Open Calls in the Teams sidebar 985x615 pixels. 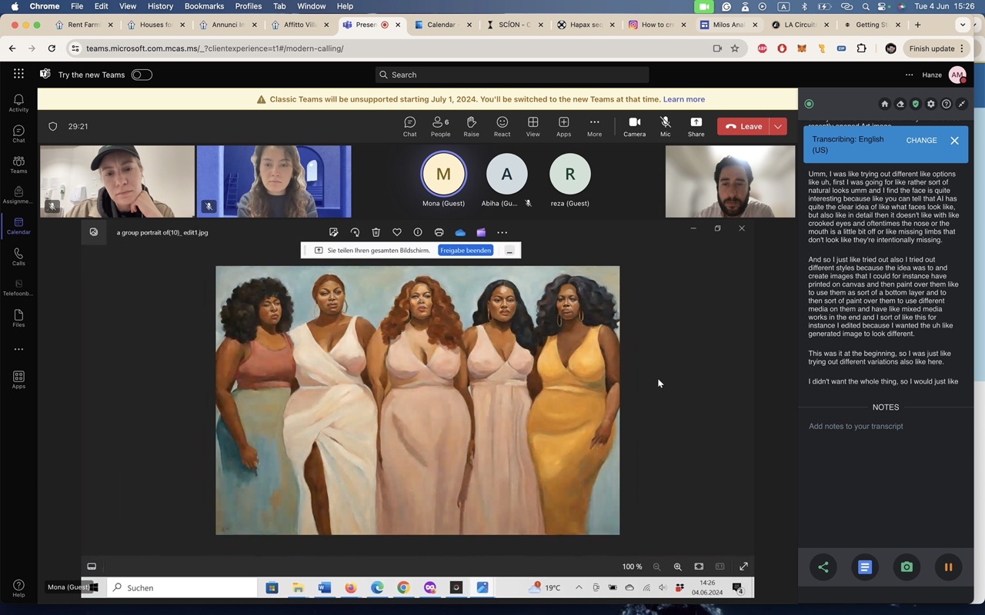[x=18, y=257]
